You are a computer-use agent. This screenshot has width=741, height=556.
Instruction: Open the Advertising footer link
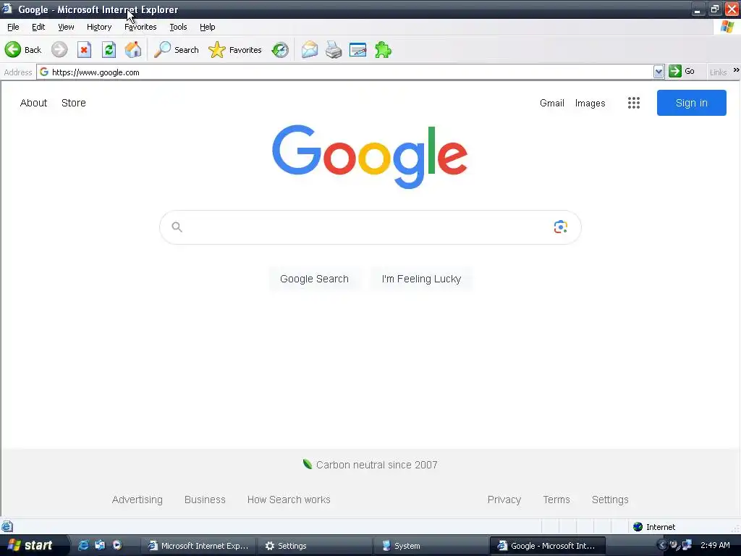[x=137, y=500]
